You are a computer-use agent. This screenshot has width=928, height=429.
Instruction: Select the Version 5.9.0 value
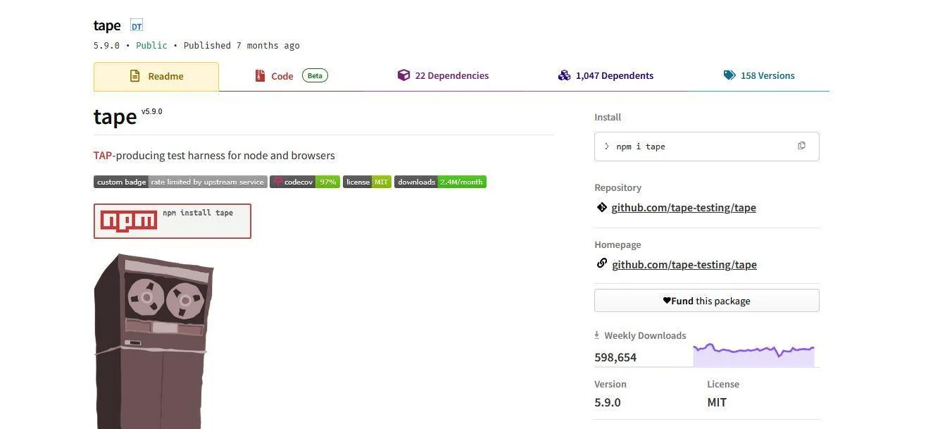coord(608,402)
